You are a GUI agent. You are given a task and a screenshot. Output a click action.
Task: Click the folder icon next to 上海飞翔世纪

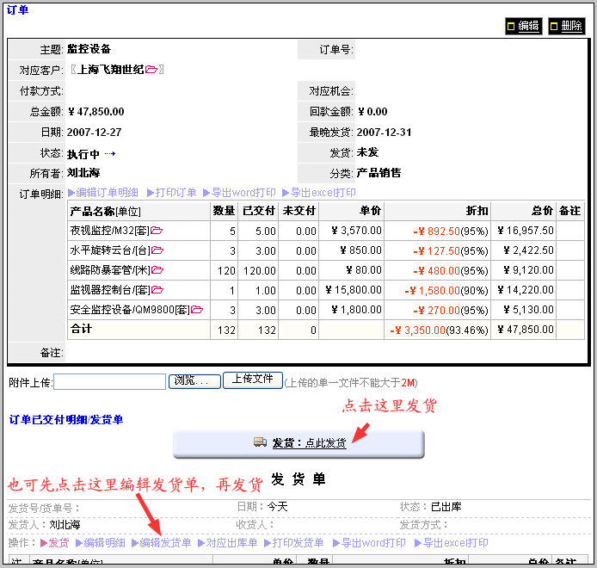pyautogui.click(x=151, y=70)
